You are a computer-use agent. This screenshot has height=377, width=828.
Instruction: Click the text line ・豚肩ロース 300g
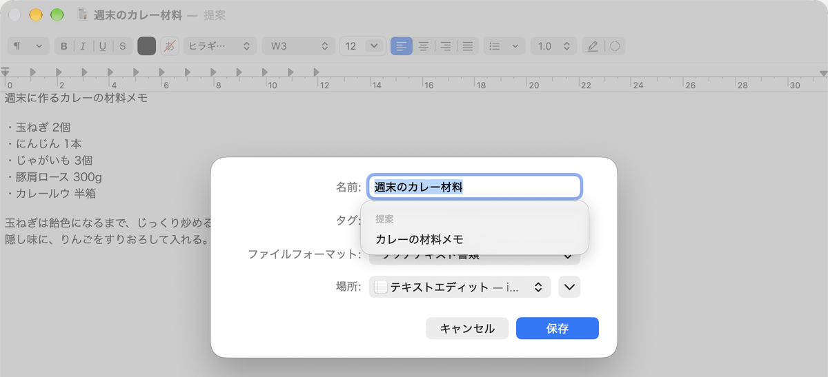tap(54, 177)
